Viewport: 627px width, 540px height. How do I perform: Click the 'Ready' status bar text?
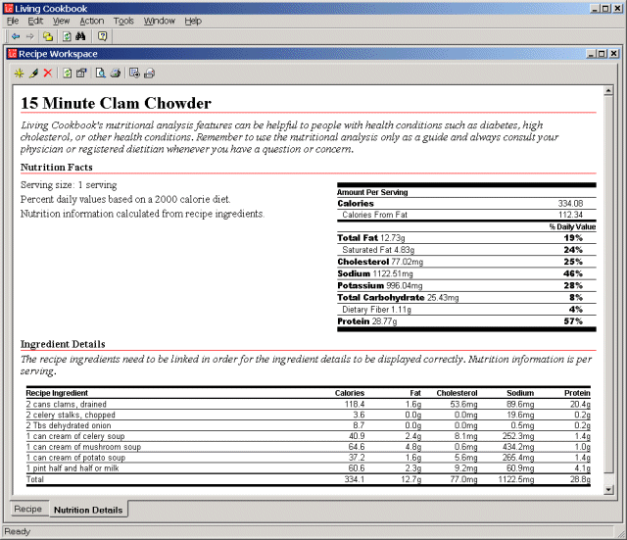click(18, 531)
